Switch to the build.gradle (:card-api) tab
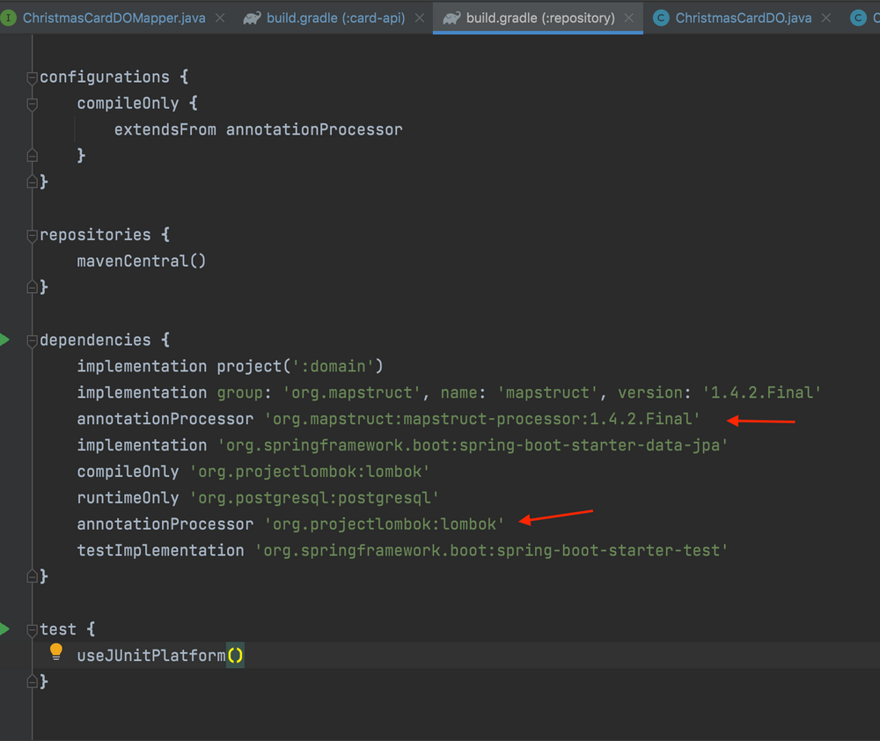Image resolution: width=880 pixels, height=741 pixels. (334, 16)
